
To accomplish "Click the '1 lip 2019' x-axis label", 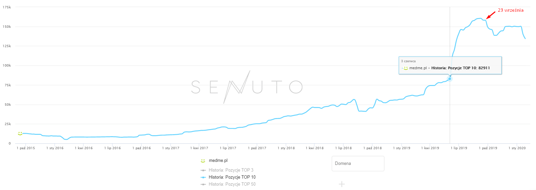I will click(x=459, y=148).
